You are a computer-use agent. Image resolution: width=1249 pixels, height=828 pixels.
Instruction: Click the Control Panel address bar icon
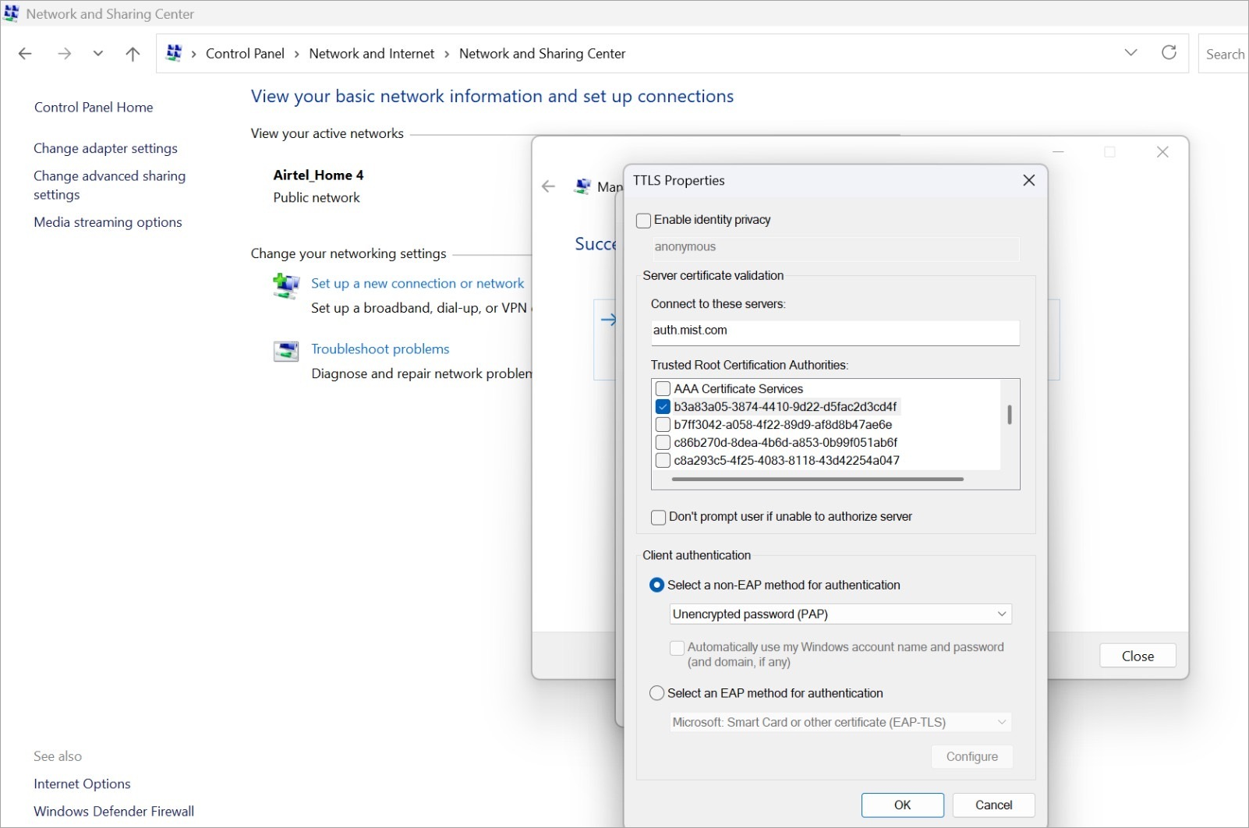pos(174,53)
